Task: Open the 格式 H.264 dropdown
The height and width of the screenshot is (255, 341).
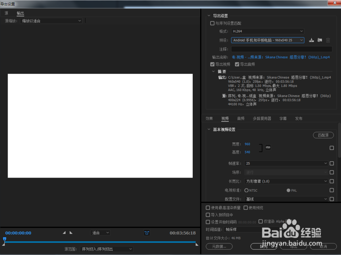Action: (x=267, y=31)
